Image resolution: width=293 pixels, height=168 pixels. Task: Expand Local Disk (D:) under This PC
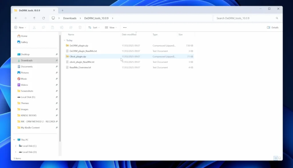point(15,152)
